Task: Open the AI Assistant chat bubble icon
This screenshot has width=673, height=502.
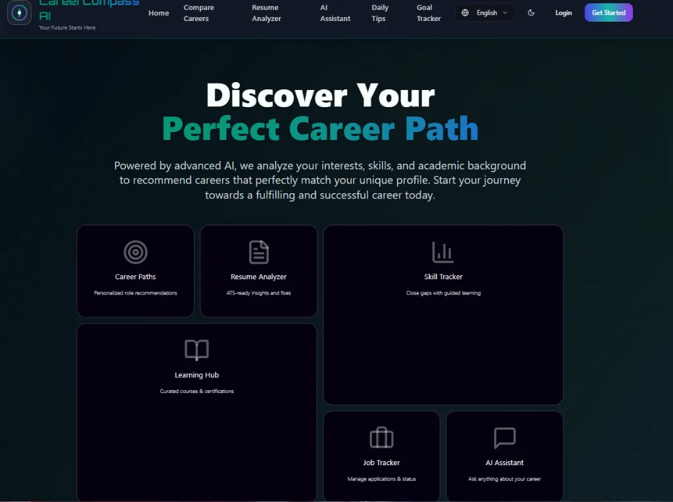Action: click(504, 438)
